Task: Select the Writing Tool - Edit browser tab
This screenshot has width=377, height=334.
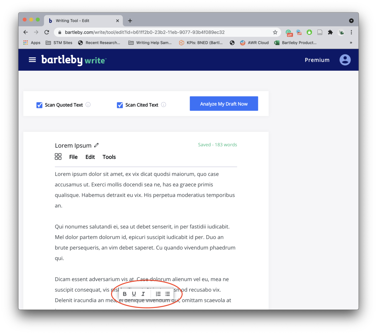Action: point(80,20)
